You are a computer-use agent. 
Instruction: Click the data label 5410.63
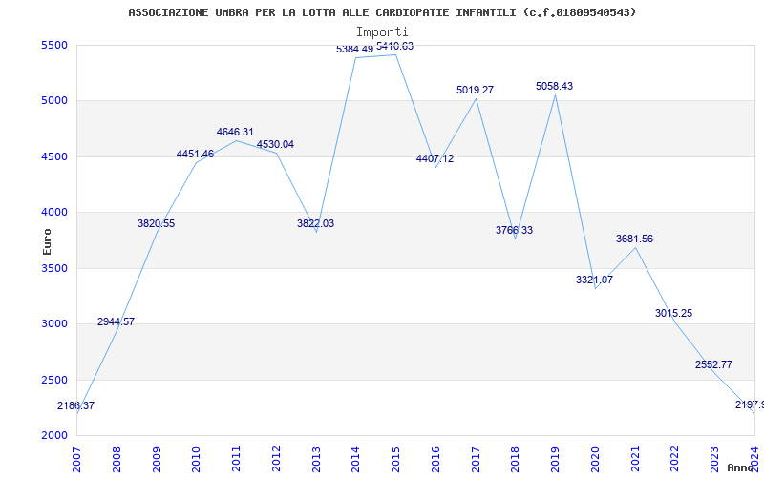(395, 46)
